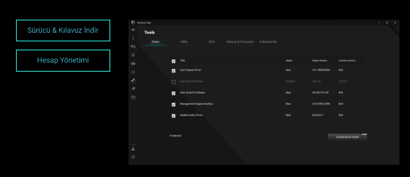Open the Manual & Document tab
The height and width of the screenshot is (177, 410).
240,42
